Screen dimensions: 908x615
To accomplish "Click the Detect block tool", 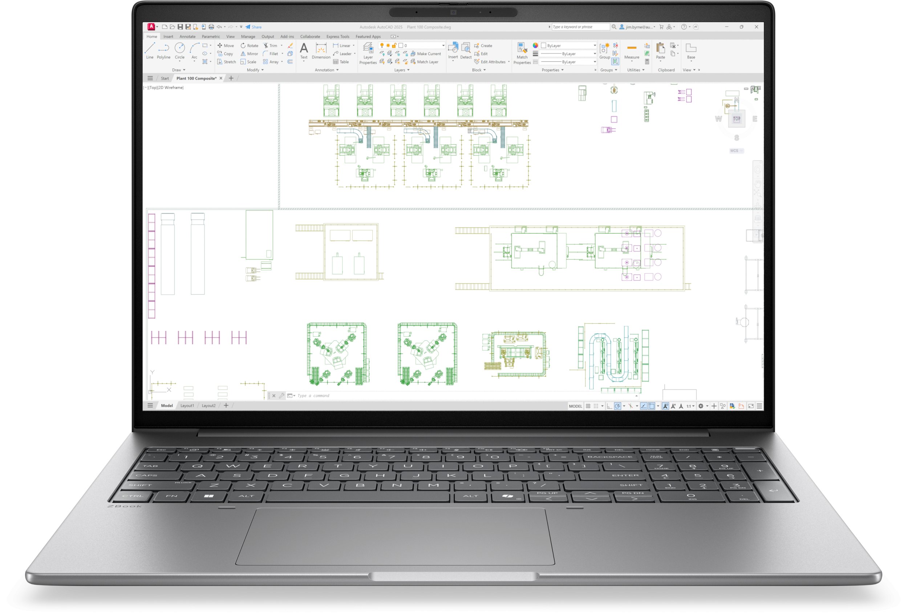I will (466, 51).
